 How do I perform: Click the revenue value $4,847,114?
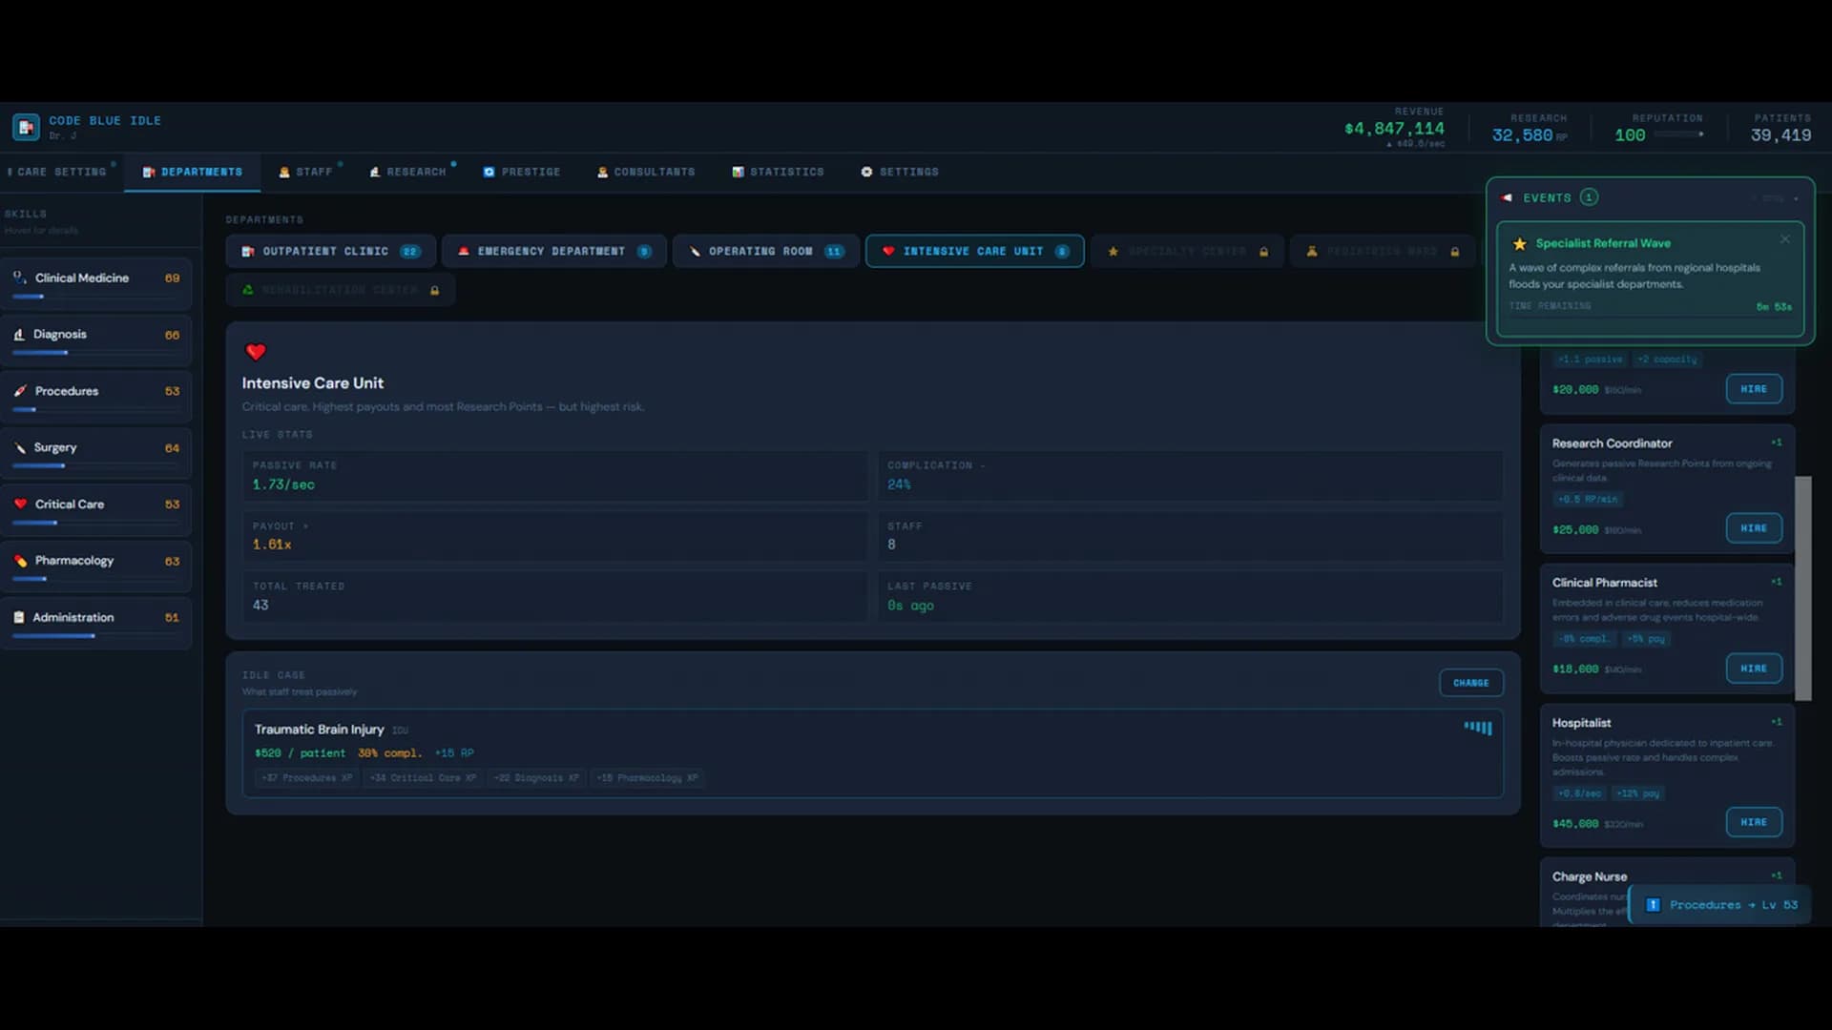click(1394, 129)
